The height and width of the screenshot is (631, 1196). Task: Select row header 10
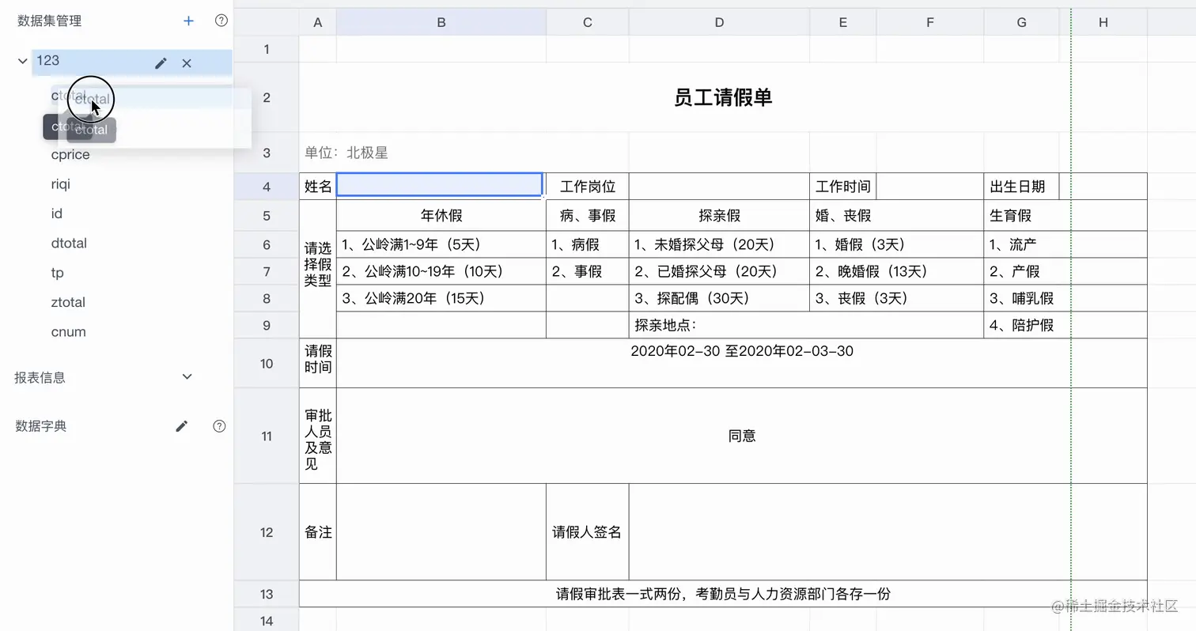(266, 364)
